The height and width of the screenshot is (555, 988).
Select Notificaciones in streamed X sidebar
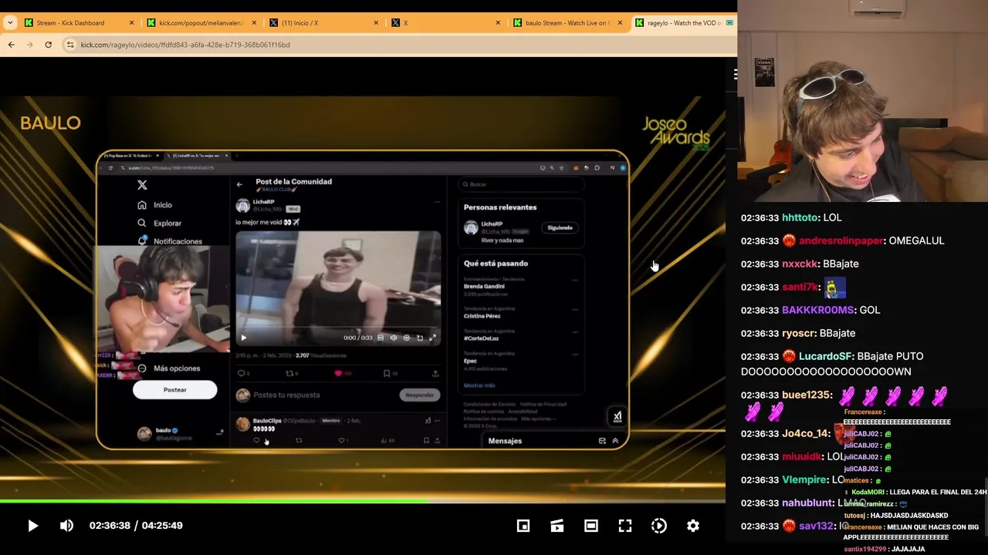point(170,241)
